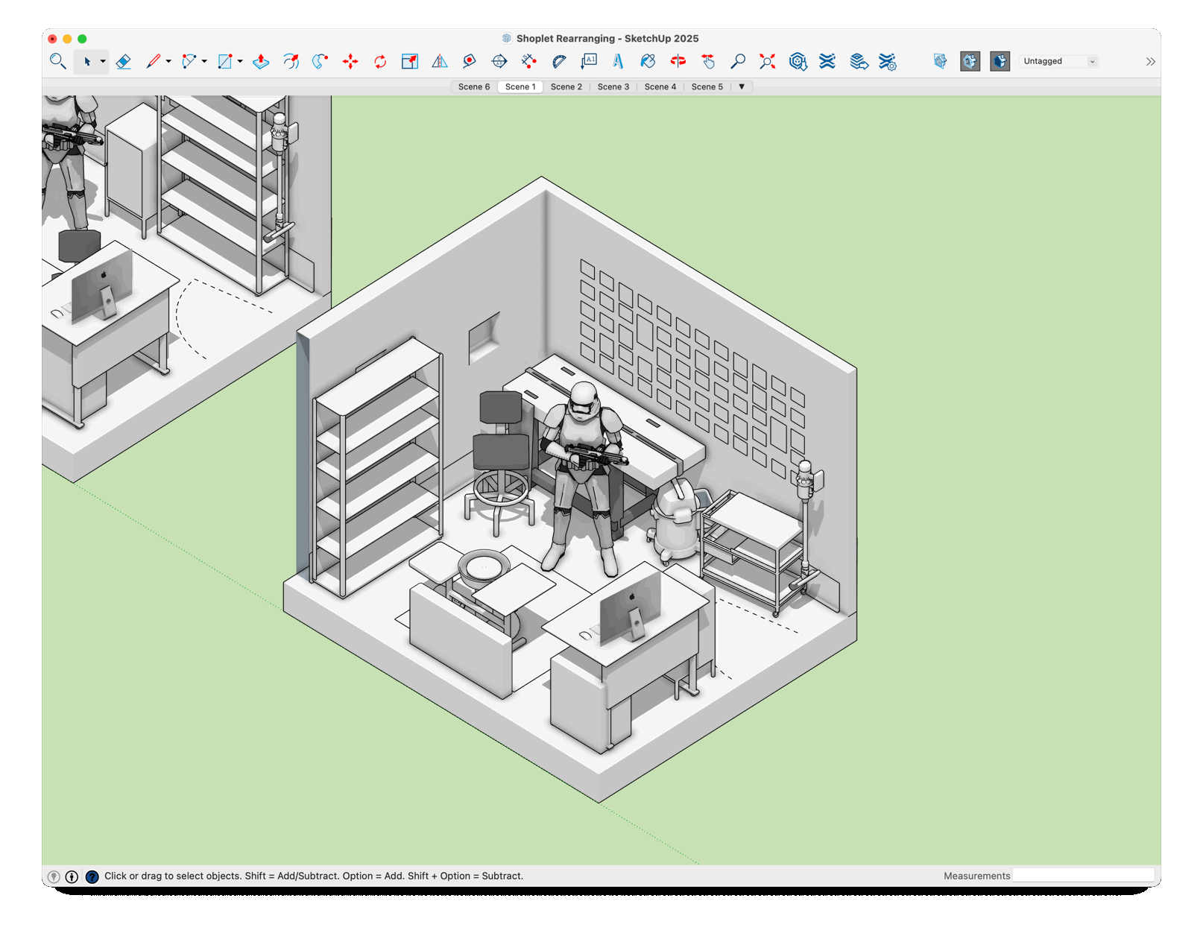Open the Instructor help question icon
1203x942 pixels.
coord(92,876)
